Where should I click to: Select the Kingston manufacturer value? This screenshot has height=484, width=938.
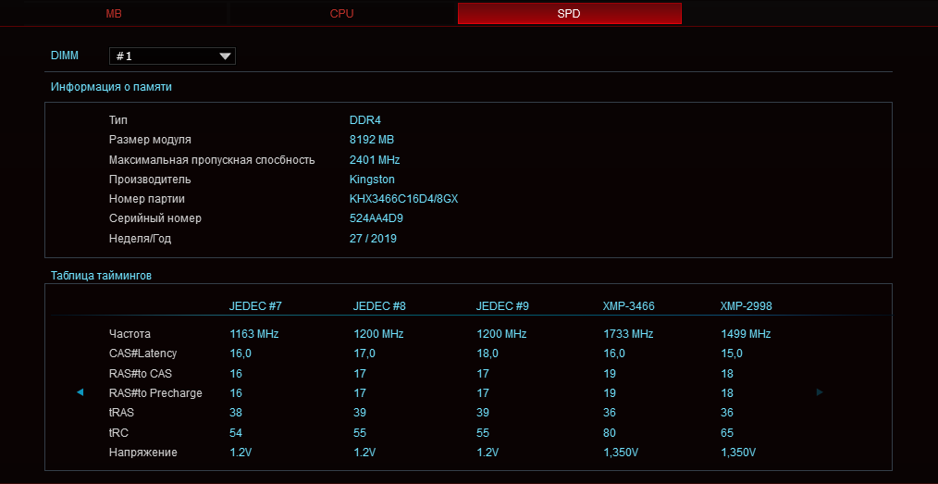tap(372, 180)
